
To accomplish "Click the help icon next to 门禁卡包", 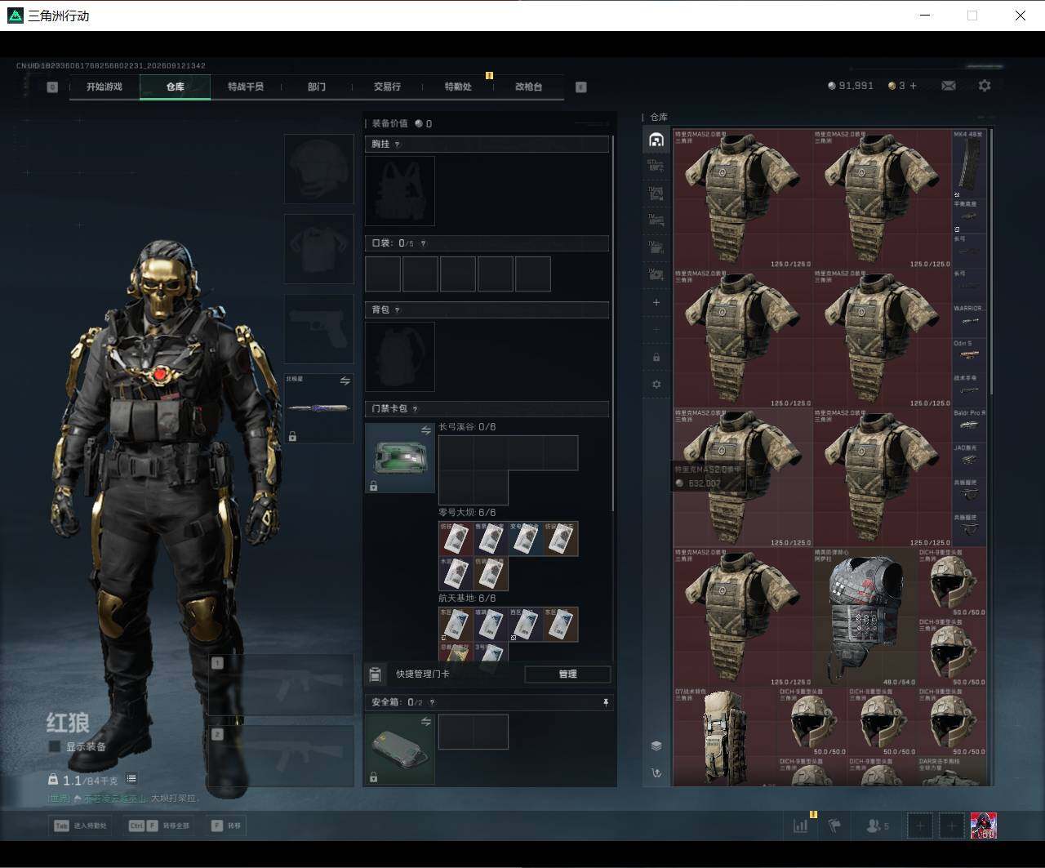I will 415,409.
